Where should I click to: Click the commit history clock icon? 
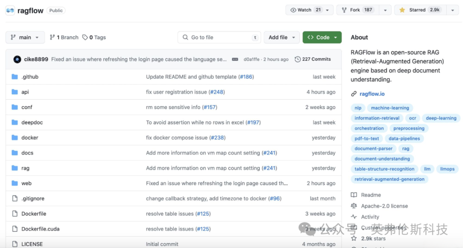[298, 59]
